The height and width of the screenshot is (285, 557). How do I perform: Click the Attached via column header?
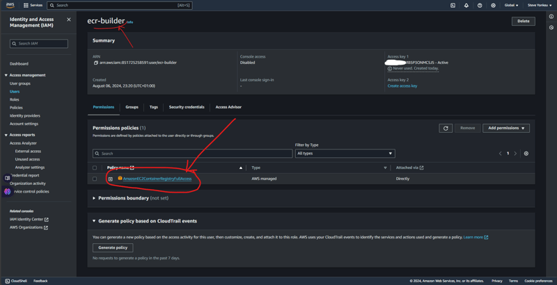click(409, 168)
